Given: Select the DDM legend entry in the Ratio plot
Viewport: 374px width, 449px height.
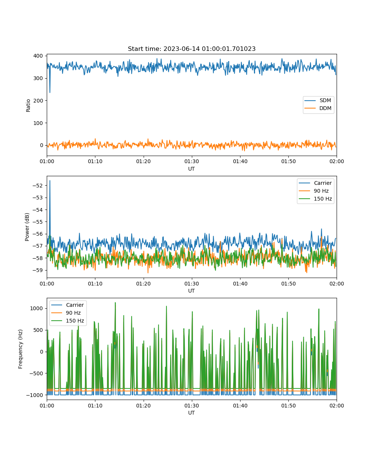Looking at the screenshot, I should [x=318, y=109].
